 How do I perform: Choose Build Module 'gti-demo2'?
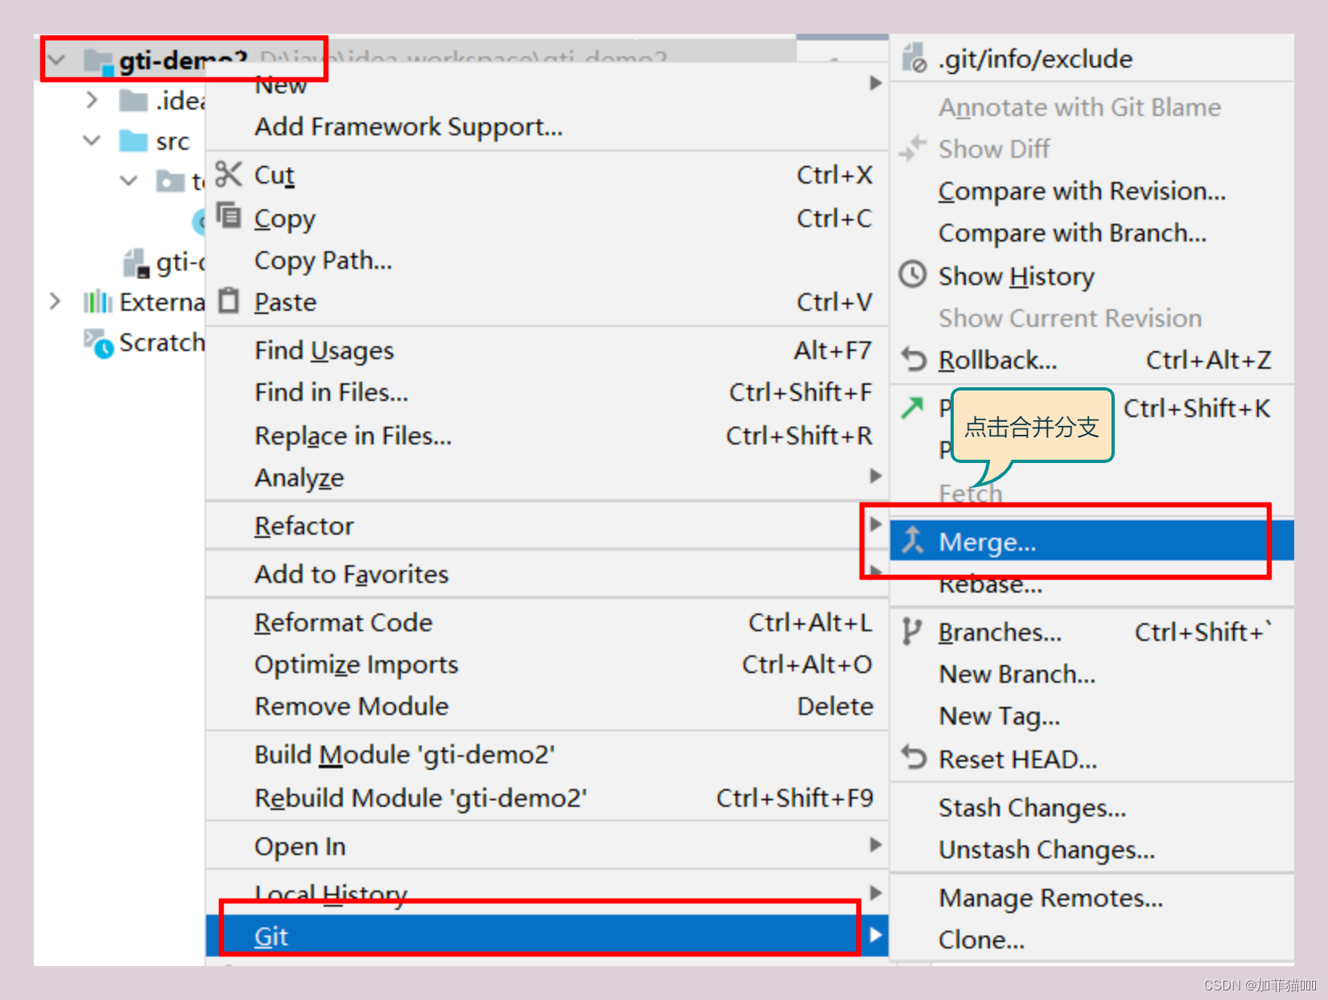point(405,754)
